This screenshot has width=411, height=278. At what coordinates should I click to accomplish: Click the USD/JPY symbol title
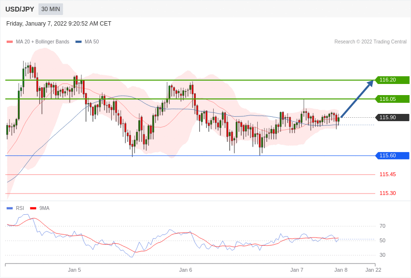click(x=20, y=9)
